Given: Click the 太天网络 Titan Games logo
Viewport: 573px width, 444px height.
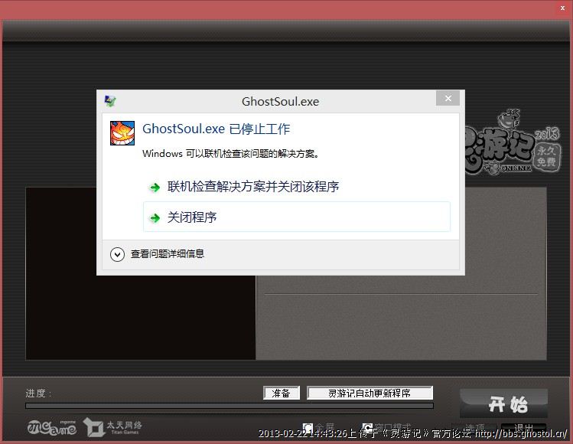Looking at the screenshot, I should pyautogui.click(x=113, y=426).
